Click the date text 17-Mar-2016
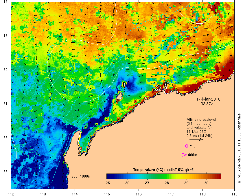Screen dimensions: 243x196 pyautogui.click(x=208, y=99)
